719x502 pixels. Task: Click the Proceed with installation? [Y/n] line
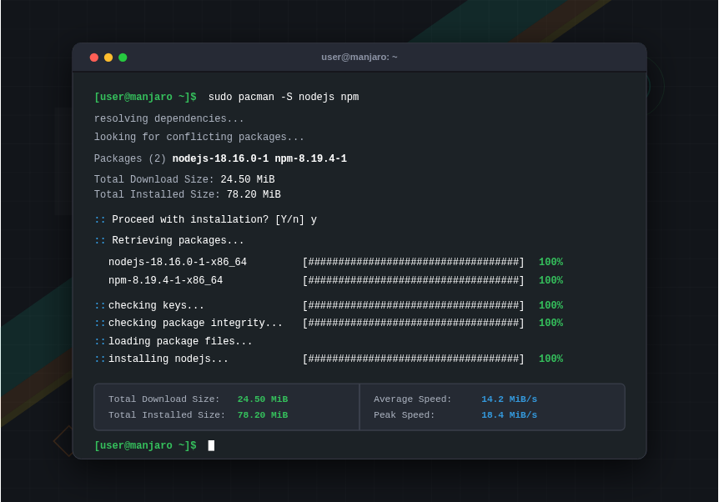tap(205, 219)
